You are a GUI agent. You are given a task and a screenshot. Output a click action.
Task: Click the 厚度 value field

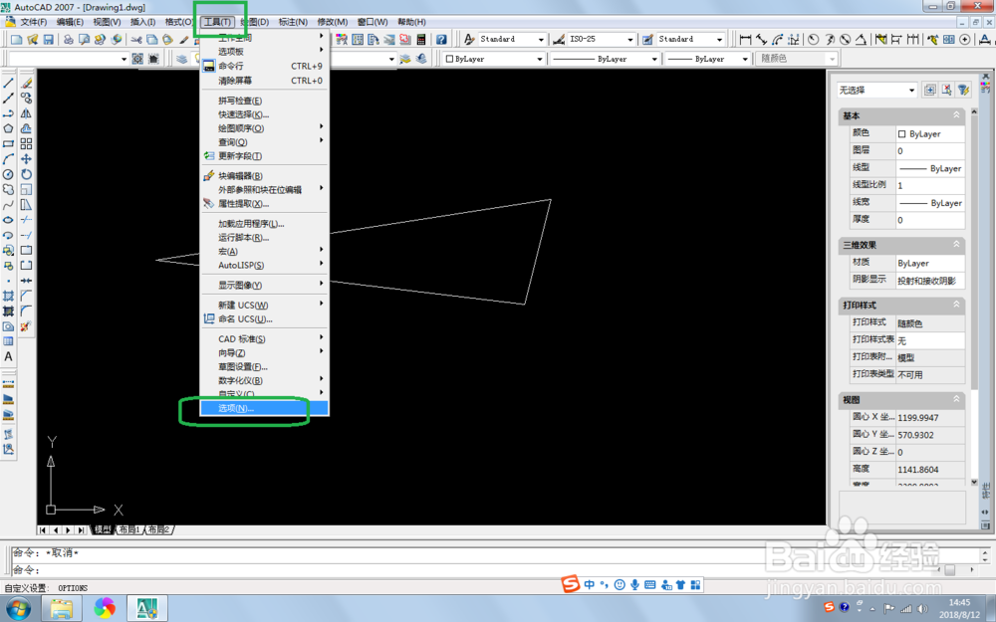(x=930, y=220)
